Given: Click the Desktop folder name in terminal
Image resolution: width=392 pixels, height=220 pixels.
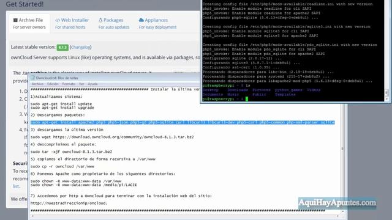Looking at the screenshot, I should tap(210, 90).
